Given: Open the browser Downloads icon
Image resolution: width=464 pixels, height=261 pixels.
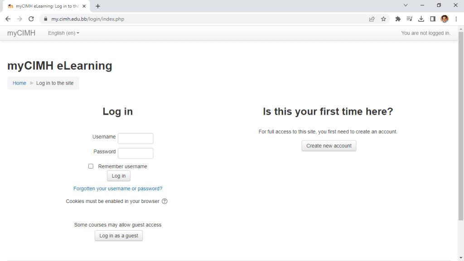Looking at the screenshot, I should [x=421, y=19].
